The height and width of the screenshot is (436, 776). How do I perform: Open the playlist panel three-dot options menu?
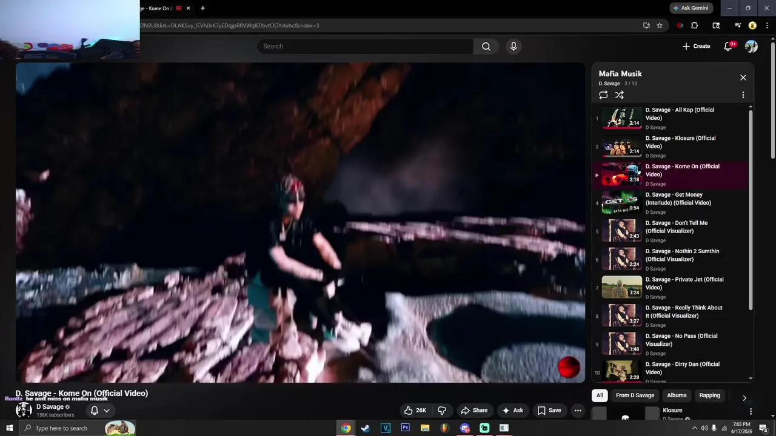point(743,95)
